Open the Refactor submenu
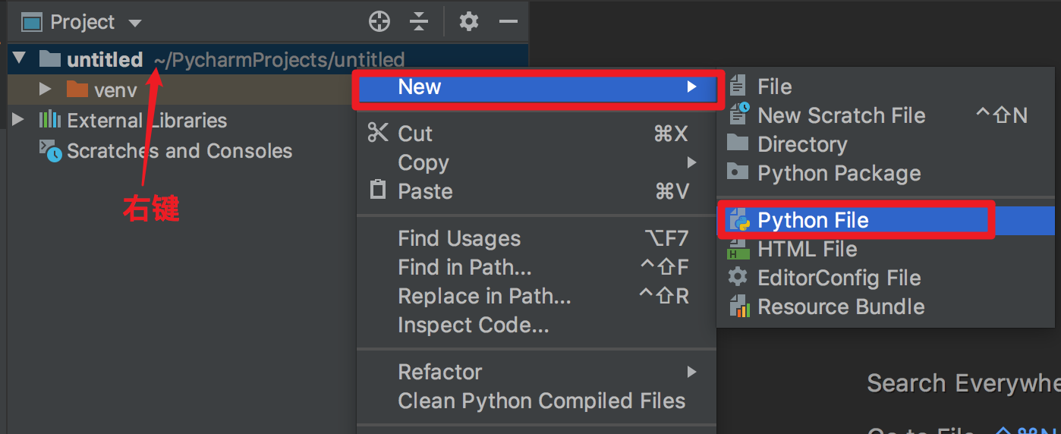Viewport: 1061px width, 434px height. (440, 372)
